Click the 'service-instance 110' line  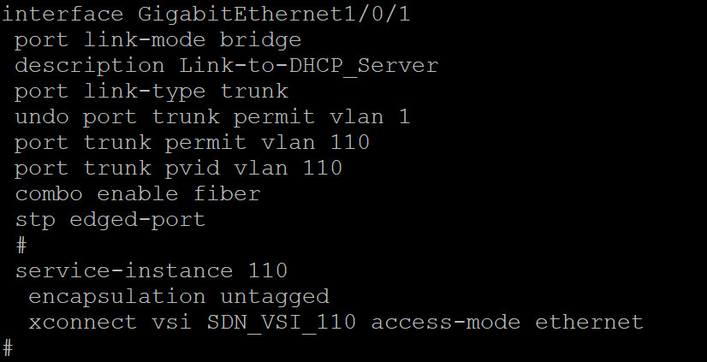coord(151,271)
